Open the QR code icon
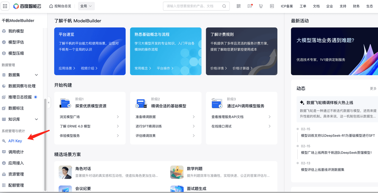378x193 pixels. coord(239,6)
